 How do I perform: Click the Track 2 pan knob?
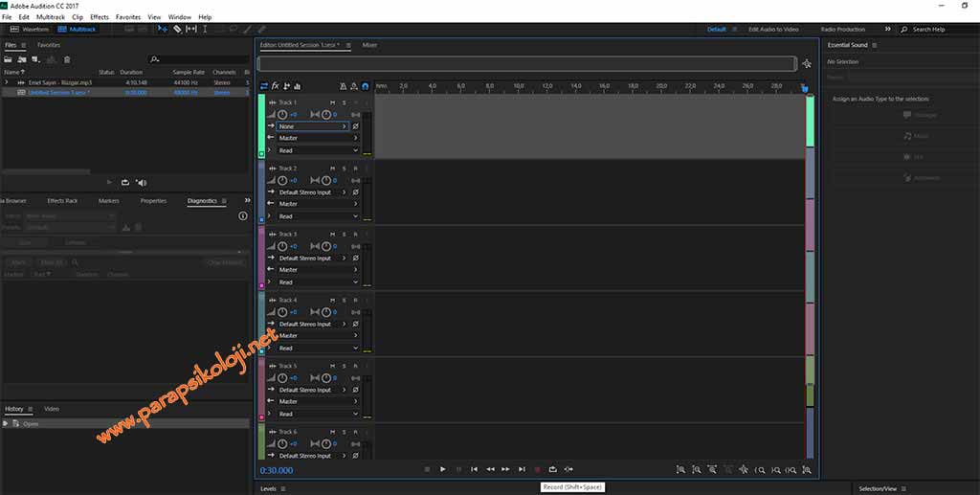point(325,181)
